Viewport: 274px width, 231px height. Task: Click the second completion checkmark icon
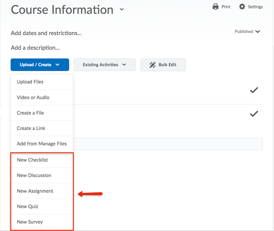(x=254, y=114)
